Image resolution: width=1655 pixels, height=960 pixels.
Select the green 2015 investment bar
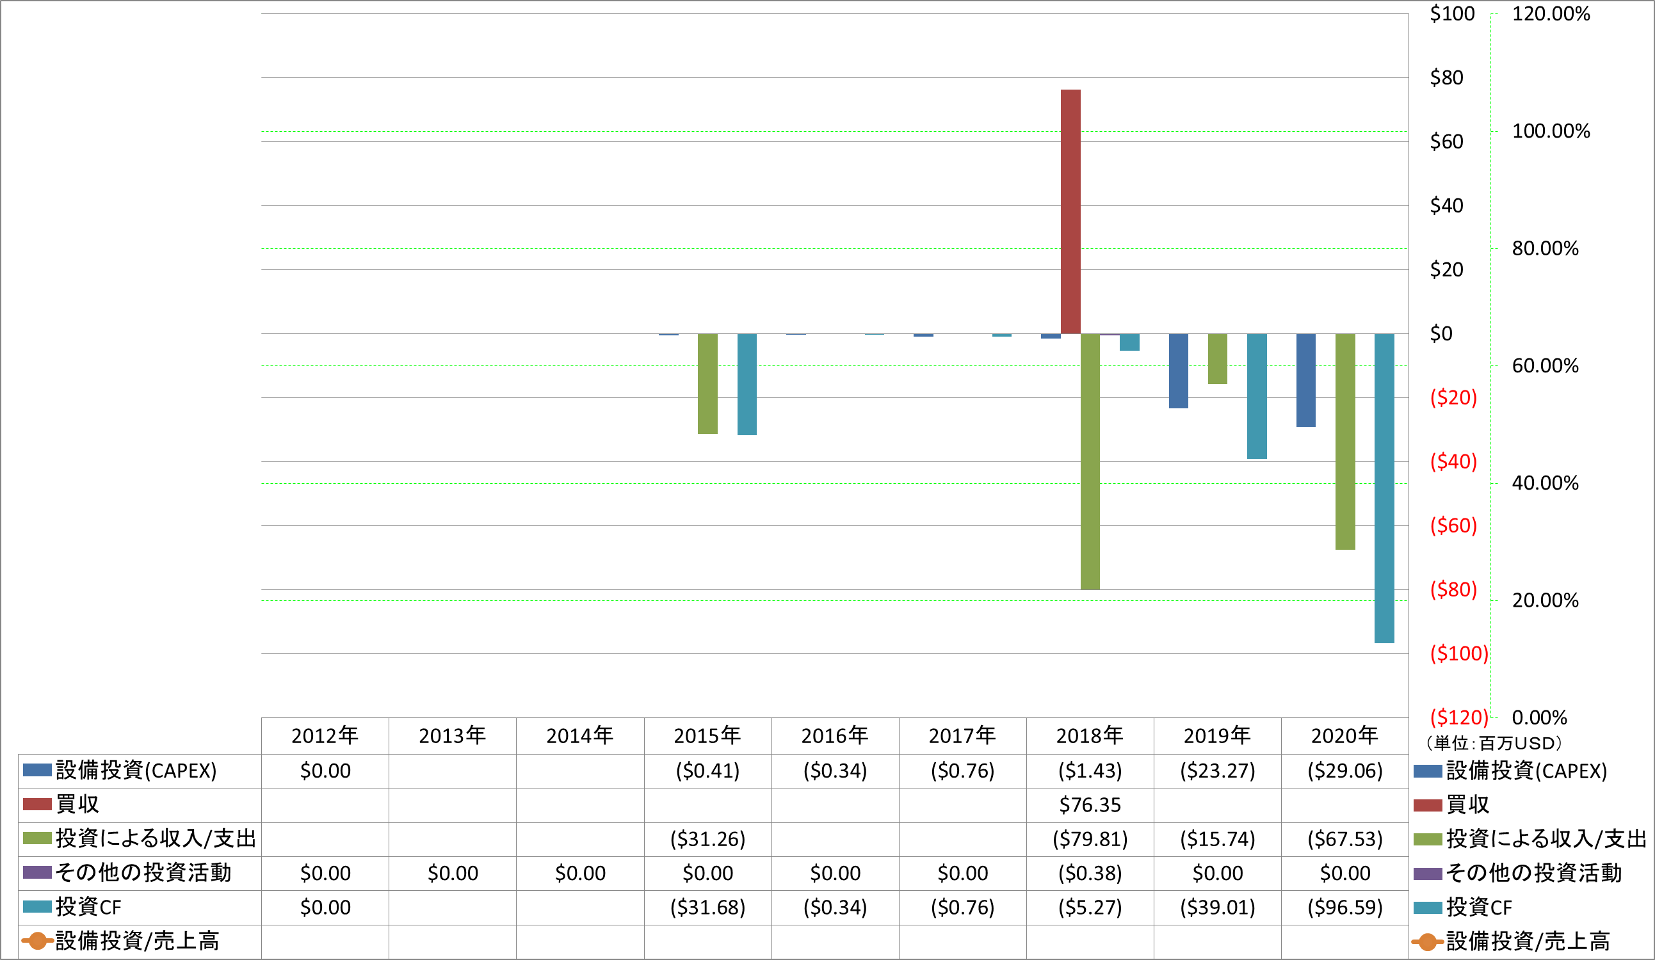pyautogui.click(x=707, y=383)
